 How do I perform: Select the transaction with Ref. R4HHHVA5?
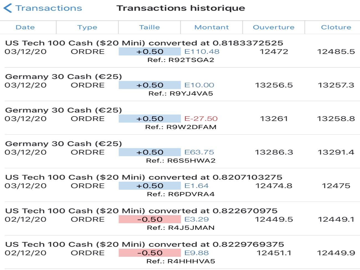181,261
